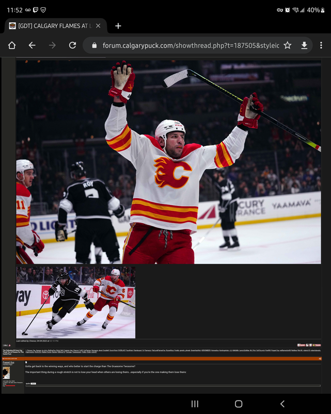Go back with the browser back arrow

(x=32, y=46)
